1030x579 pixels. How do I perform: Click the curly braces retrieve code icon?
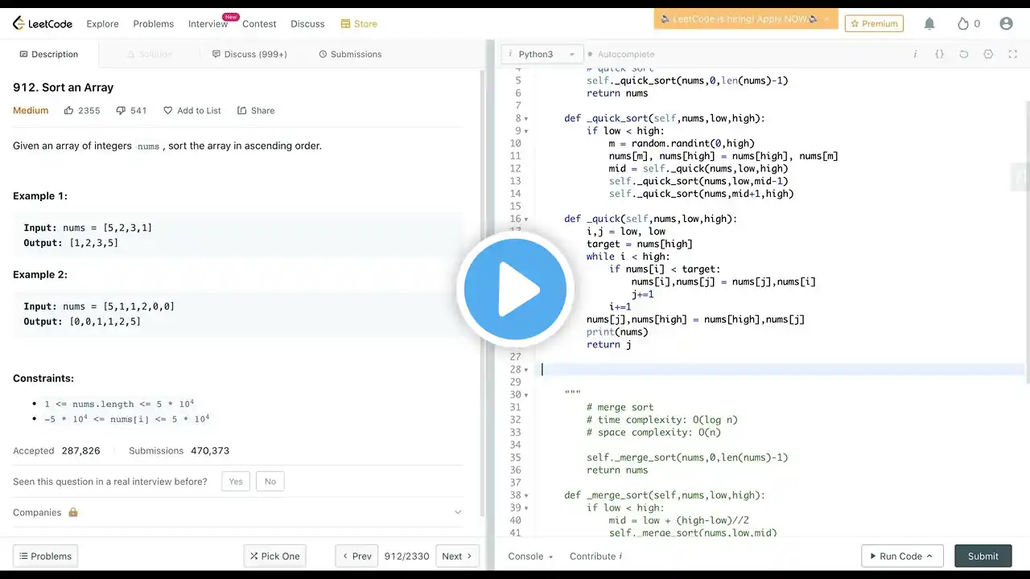click(x=939, y=54)
